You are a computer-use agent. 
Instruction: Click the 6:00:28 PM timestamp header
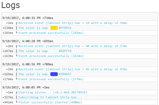click(x=28, y=41)
